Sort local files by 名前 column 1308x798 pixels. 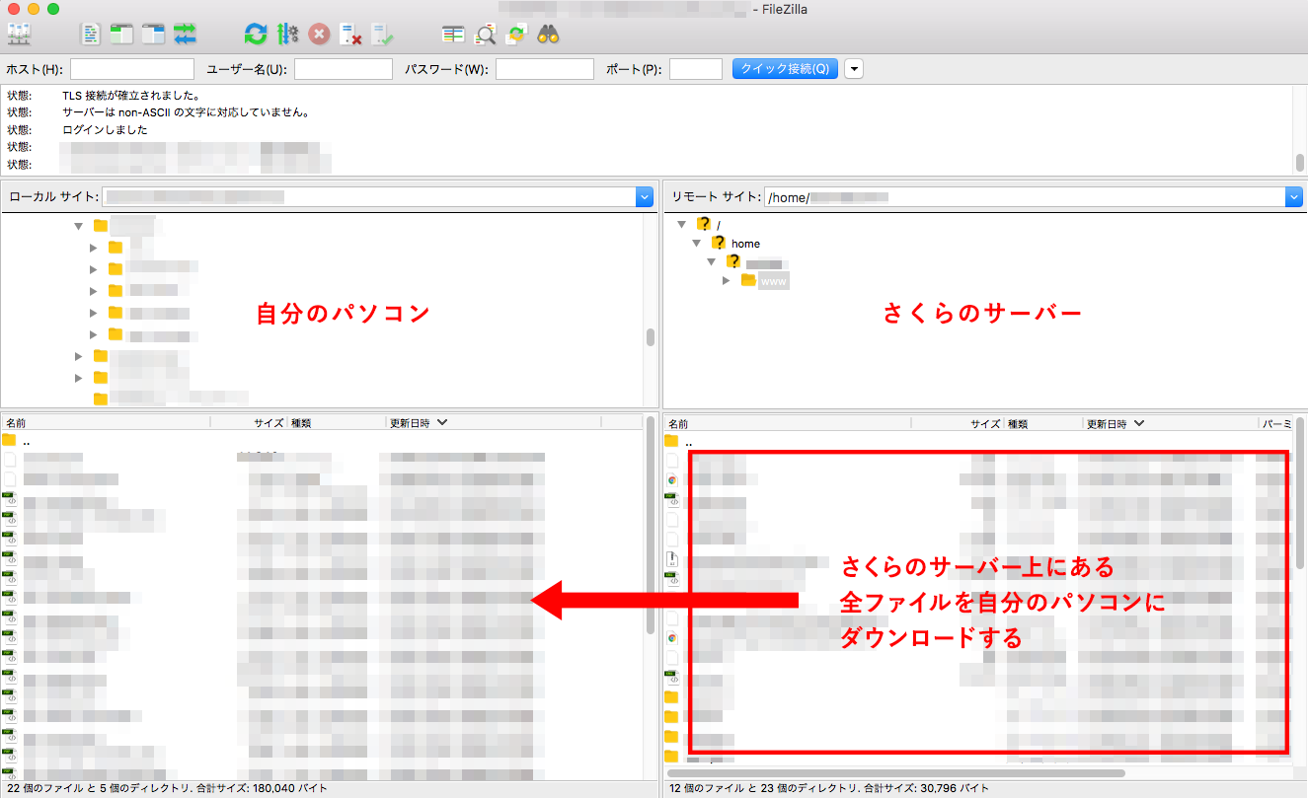(106, 422)
